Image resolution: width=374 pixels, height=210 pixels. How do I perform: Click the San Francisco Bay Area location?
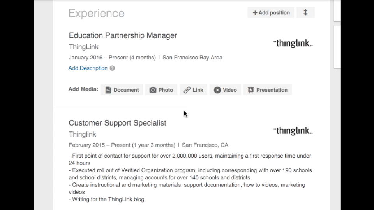click(192, 58)
